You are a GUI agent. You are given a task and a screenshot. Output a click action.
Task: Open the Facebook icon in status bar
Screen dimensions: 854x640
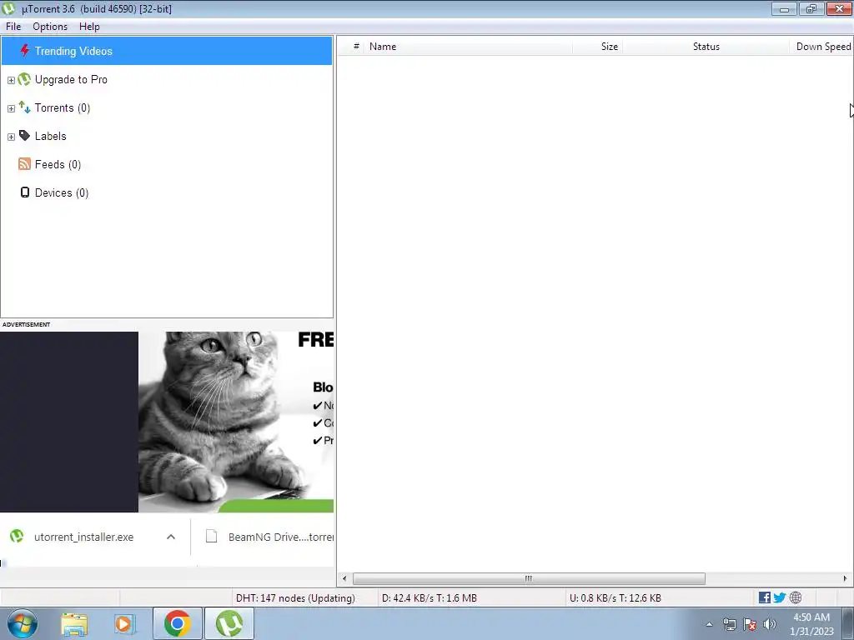765,597
